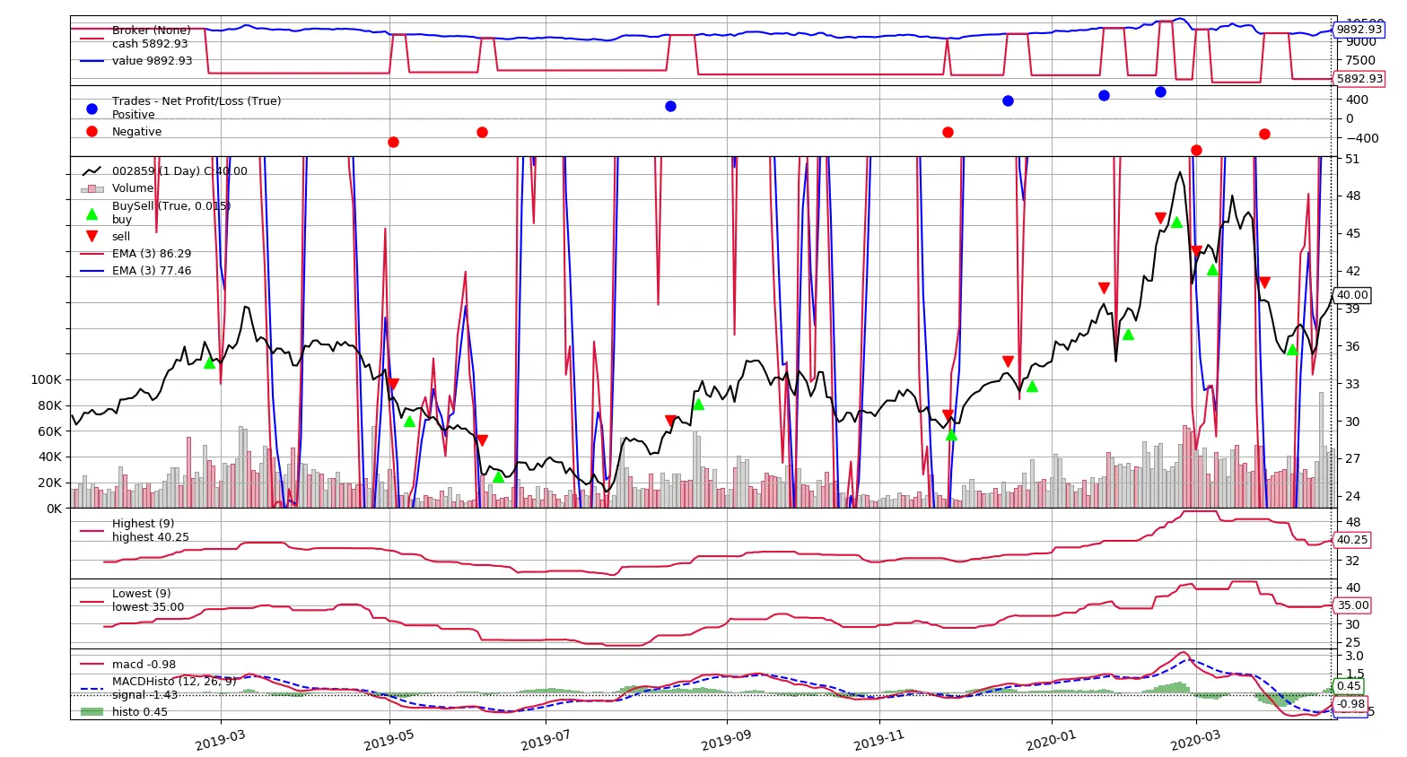Select the leftmost red loss dot
Screen dimensions: 1407x757
[393, 142]
